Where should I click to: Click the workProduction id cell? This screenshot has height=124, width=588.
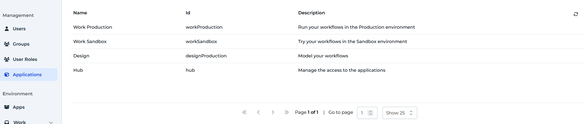(204, 27)
